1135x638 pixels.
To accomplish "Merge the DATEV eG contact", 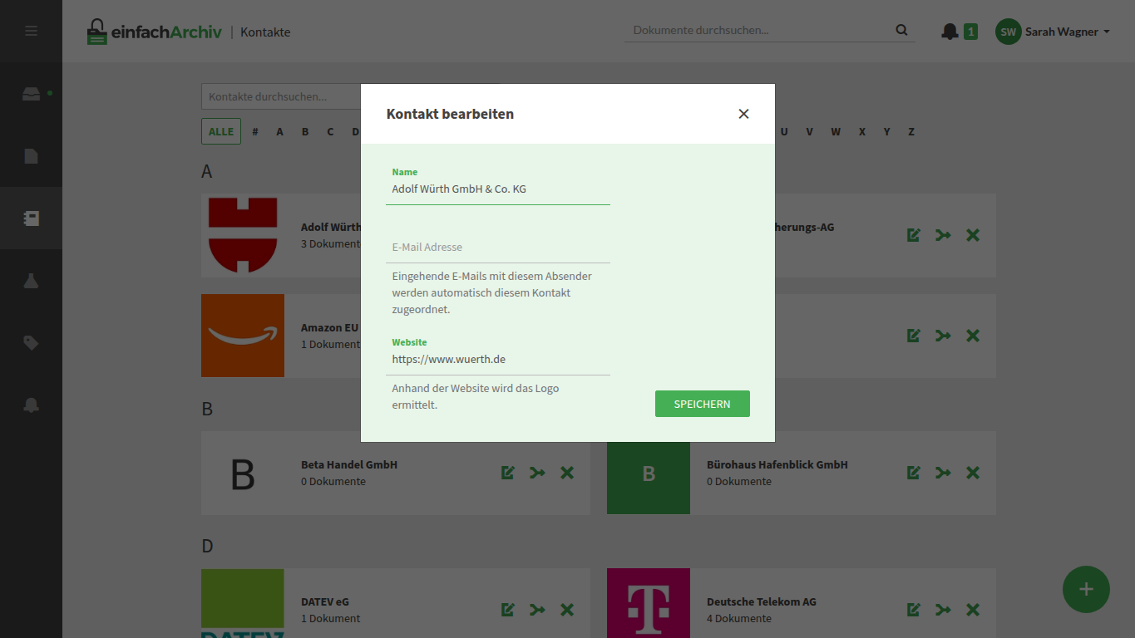I will tap(537, 610).
